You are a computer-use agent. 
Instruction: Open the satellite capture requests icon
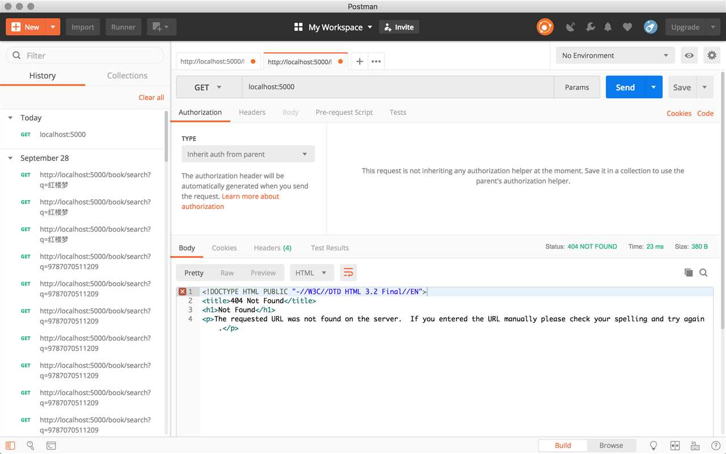coord(571,27)
